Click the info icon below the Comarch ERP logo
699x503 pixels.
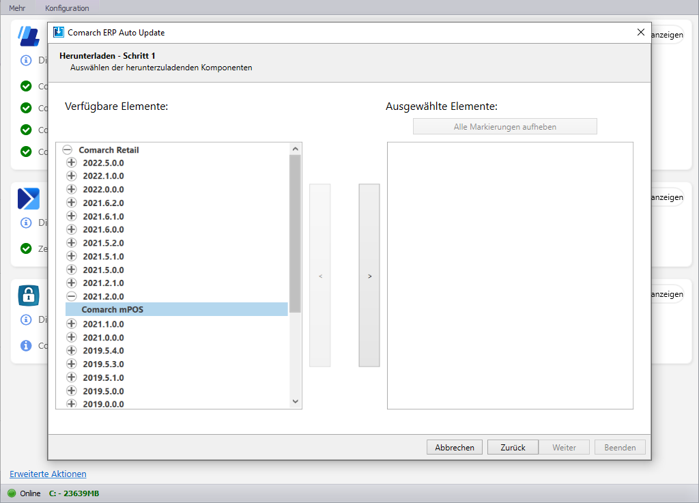(27, 60)
